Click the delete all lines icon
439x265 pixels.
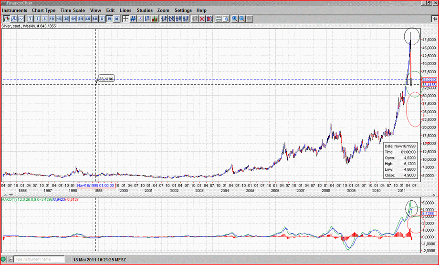click(209, 19)
